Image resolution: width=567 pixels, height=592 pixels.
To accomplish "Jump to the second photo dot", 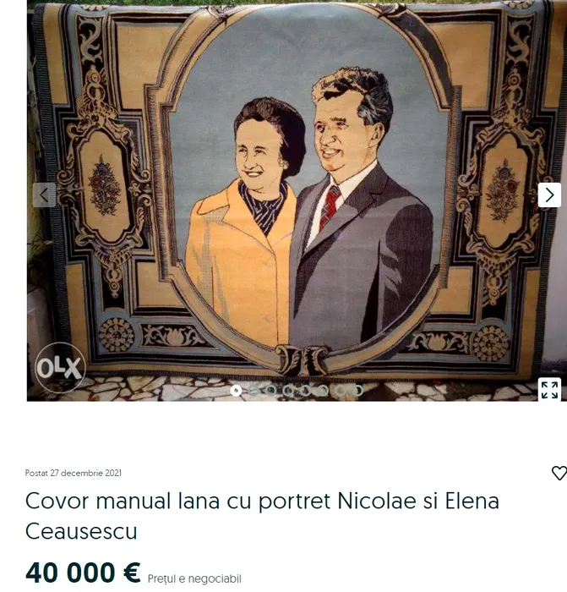I will 254,391.
